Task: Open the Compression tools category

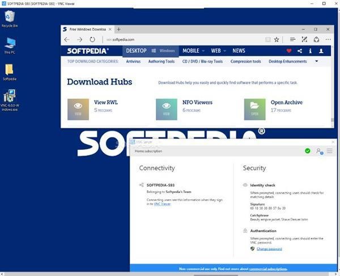Action: point(246,61)
